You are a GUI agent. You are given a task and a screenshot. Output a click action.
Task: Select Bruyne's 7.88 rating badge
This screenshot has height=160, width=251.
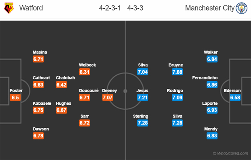click(177, 72)
